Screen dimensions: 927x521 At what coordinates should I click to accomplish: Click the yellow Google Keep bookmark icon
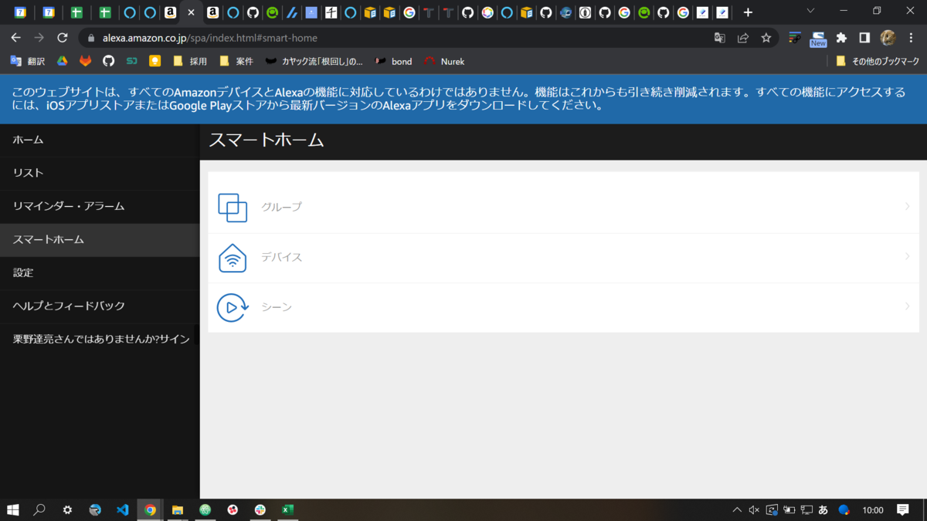154,61
